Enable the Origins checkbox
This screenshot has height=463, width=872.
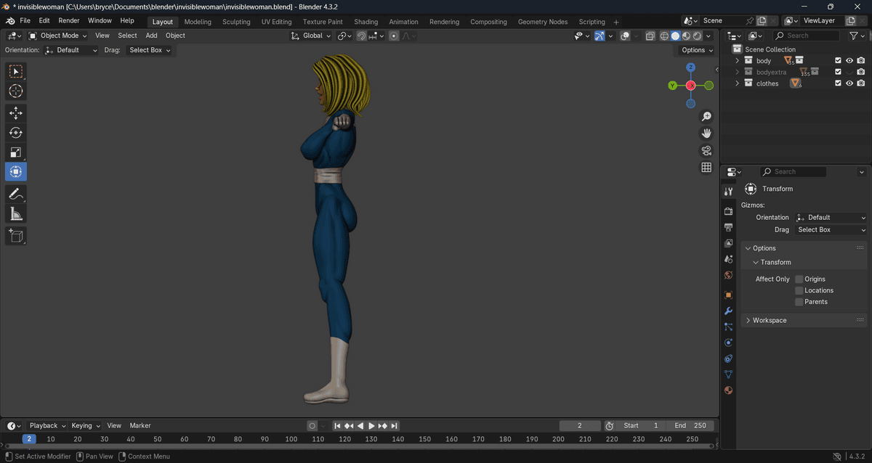pos(799,279)
